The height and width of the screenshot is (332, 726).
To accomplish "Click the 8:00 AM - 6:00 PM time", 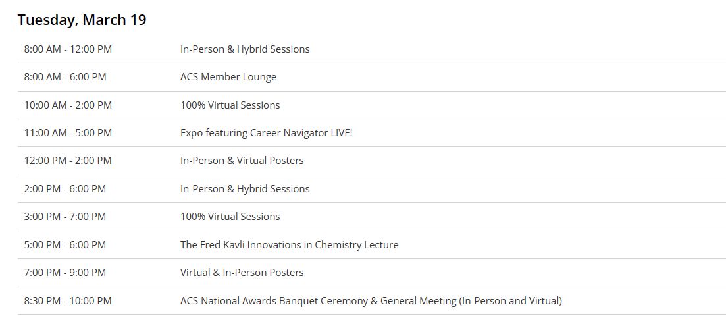I will [x=65, y=77].
